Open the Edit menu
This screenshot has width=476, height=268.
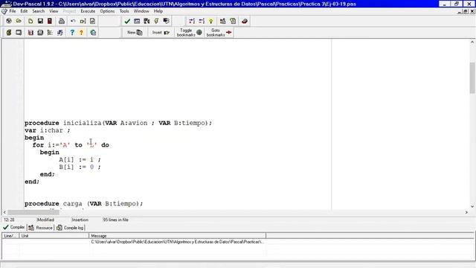pyautogui.click(x=24, y=11)
